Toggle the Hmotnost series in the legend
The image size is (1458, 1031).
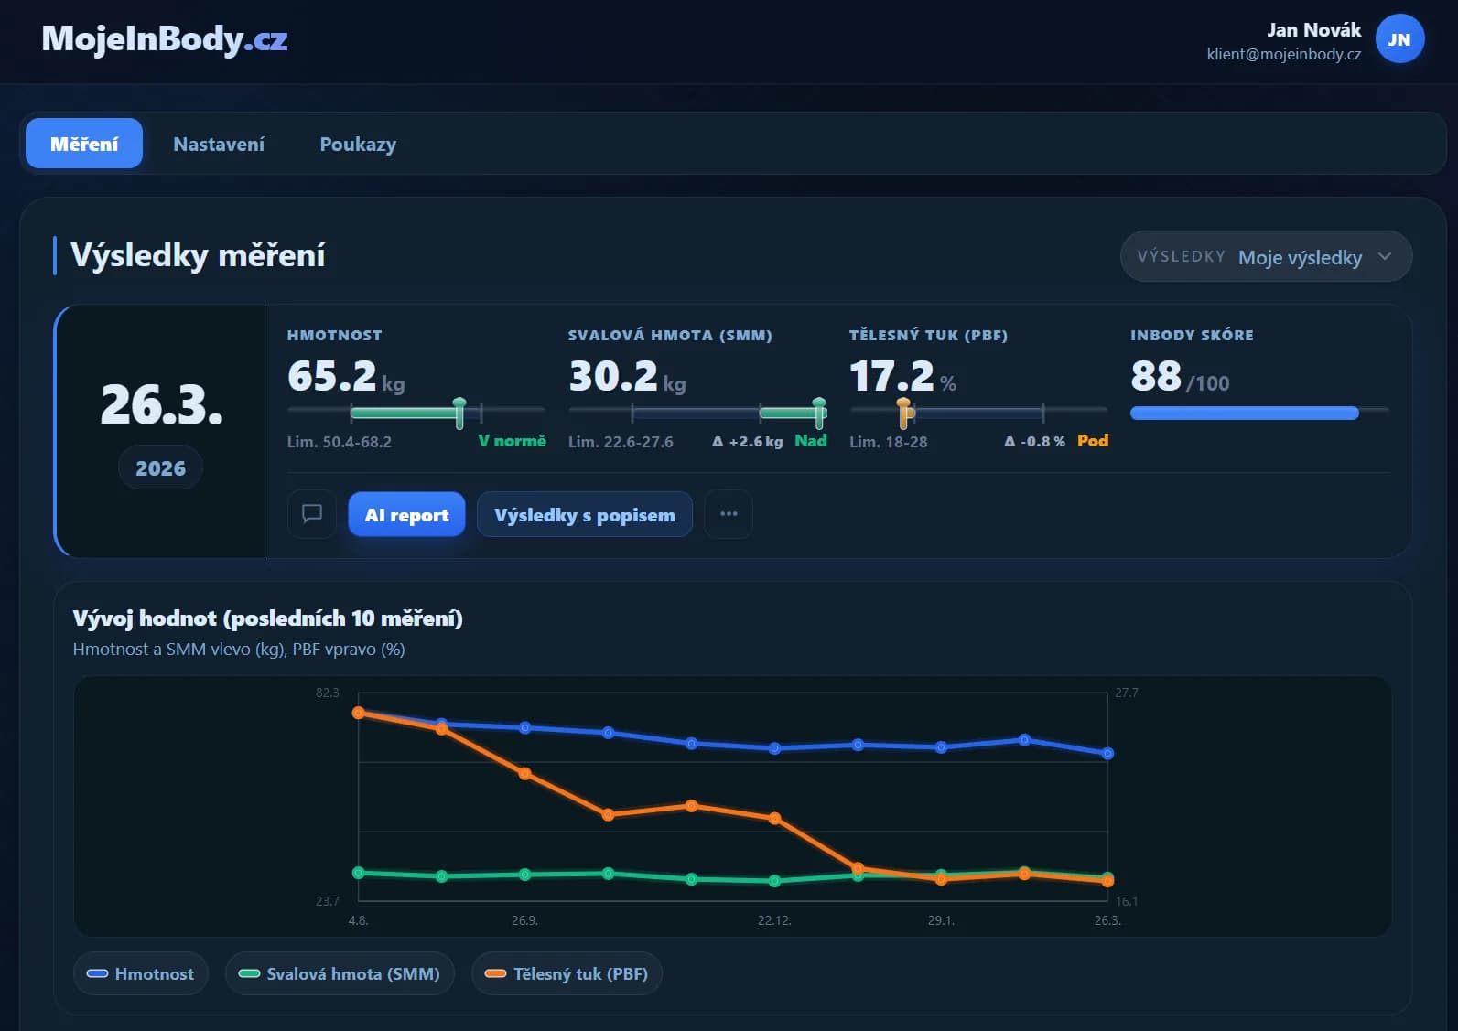141,974
